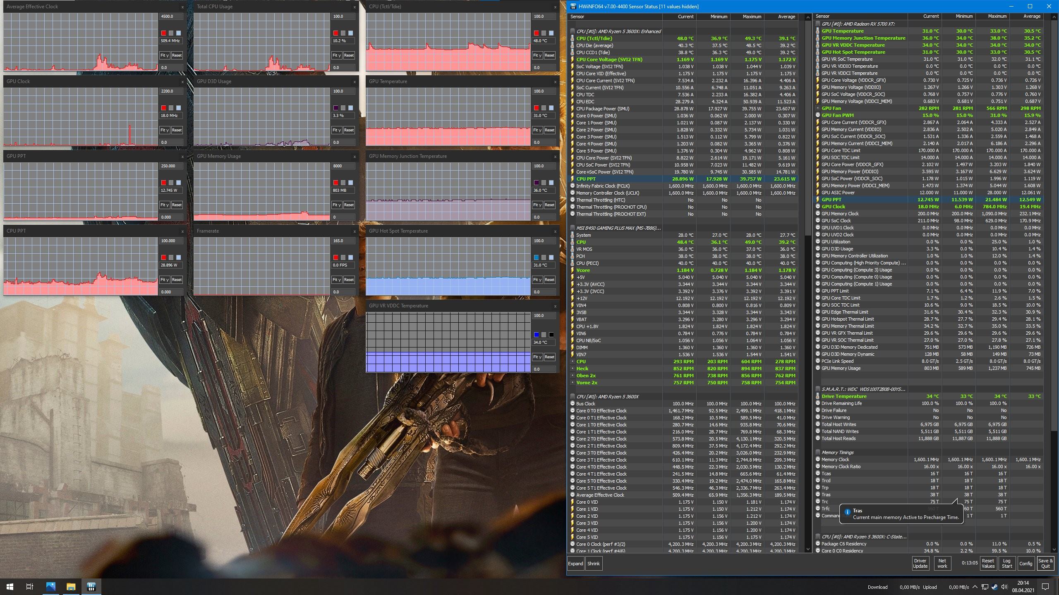Click light blue swatch in CPU PPT graph

coord(179,257)
